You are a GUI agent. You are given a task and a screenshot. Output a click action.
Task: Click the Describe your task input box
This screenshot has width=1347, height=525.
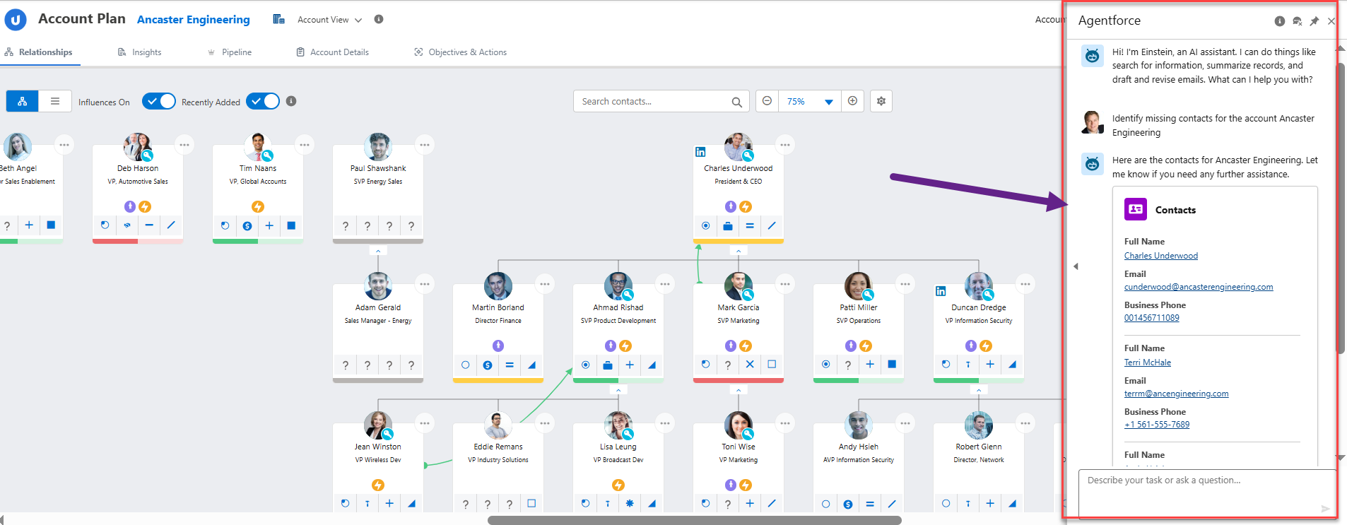[x=1207, y=493]
